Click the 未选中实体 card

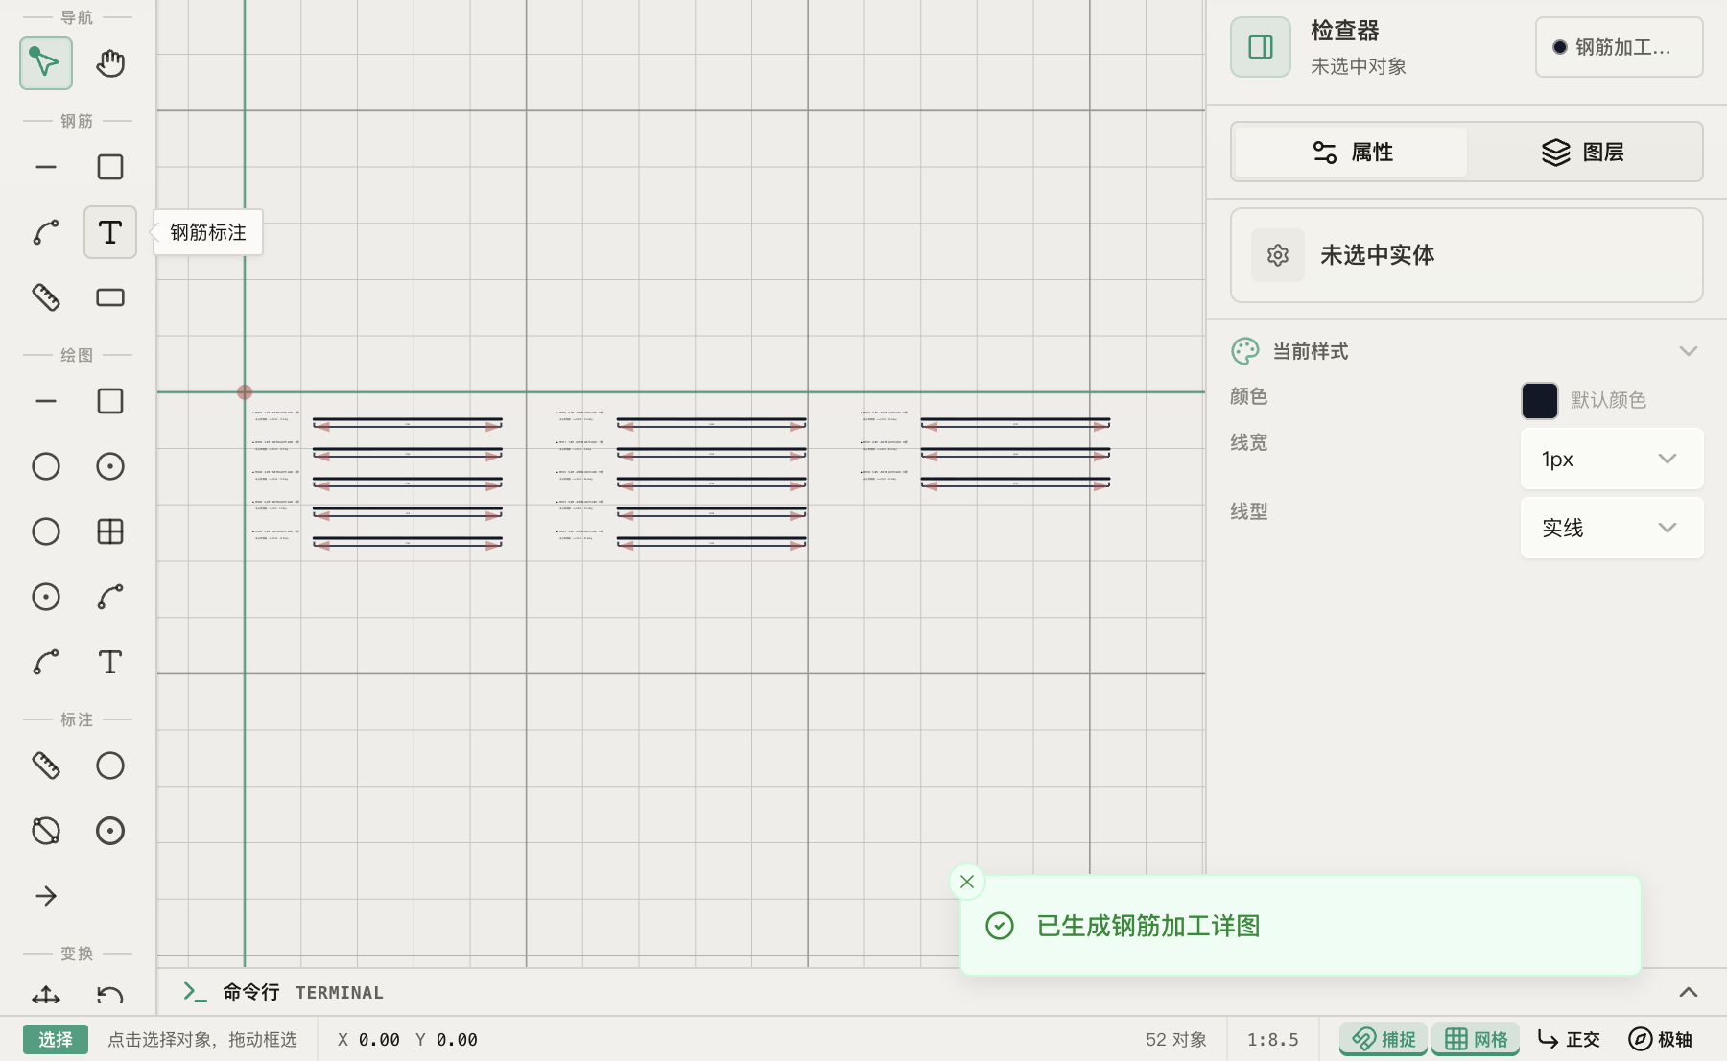pos(1467,255)
